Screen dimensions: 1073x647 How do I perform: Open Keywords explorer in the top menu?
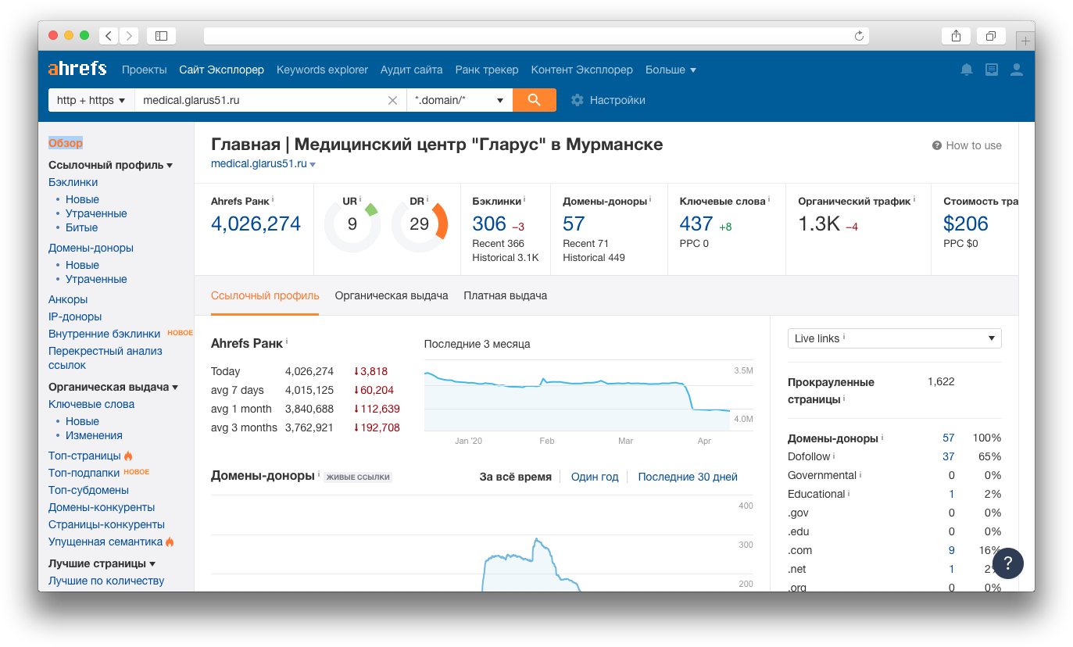click(322, 70)
